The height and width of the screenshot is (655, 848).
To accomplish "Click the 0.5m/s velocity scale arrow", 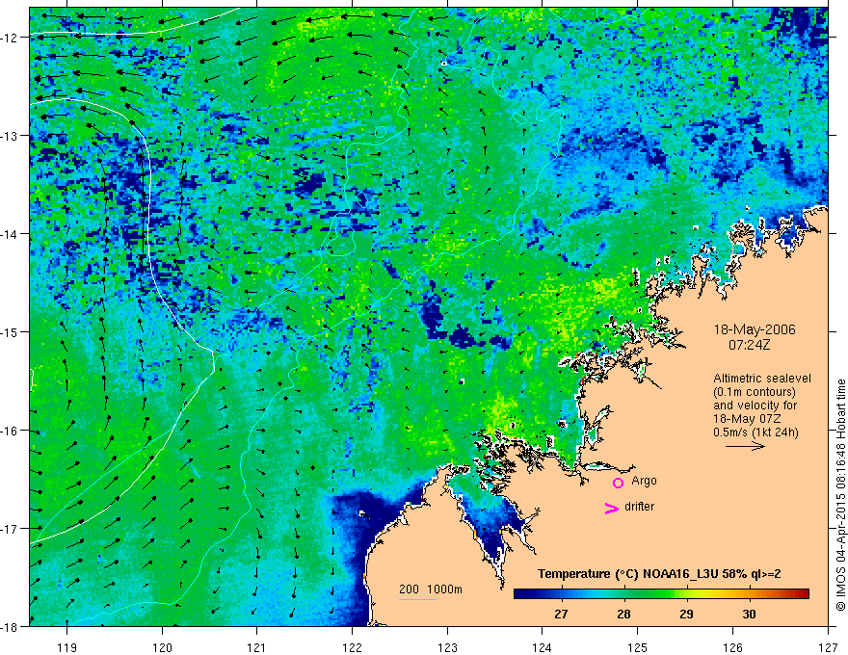I will coord(745,446).
